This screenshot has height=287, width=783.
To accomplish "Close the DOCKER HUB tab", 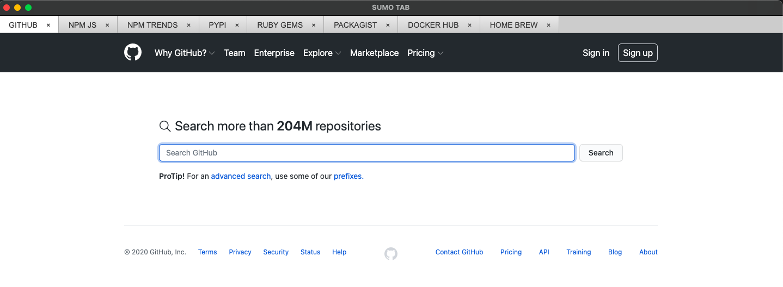I will (x=469, y=25).
